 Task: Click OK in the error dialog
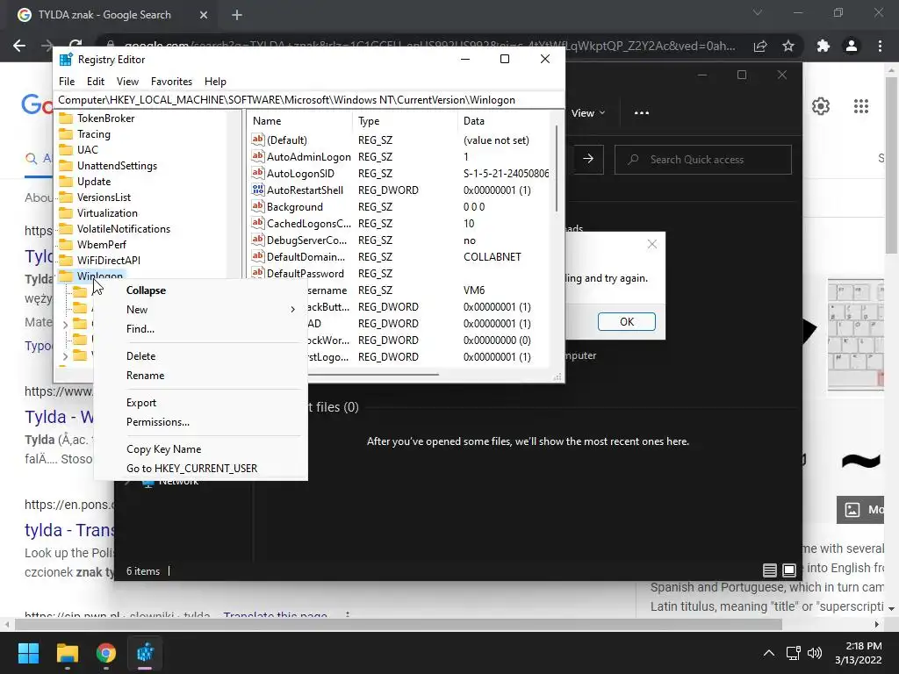pyautogui.click(x=626, y=321)
